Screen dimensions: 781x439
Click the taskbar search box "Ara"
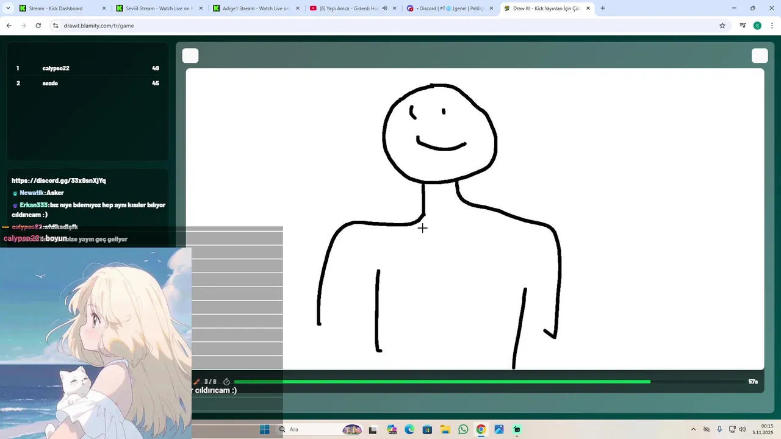(320, 429)
